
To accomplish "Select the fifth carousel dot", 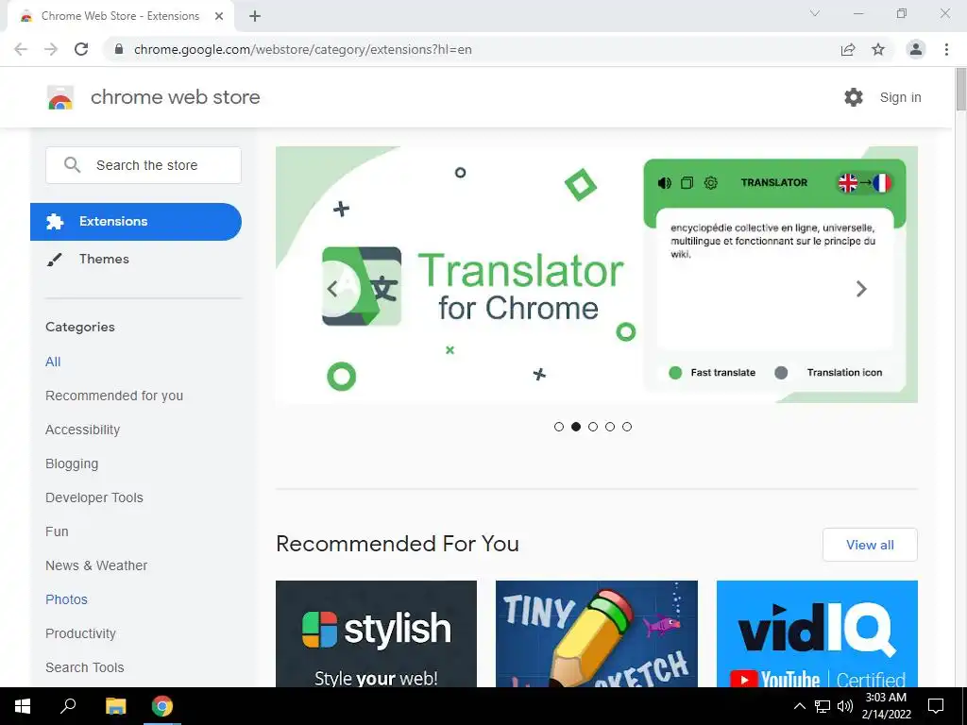I will 627,427.
